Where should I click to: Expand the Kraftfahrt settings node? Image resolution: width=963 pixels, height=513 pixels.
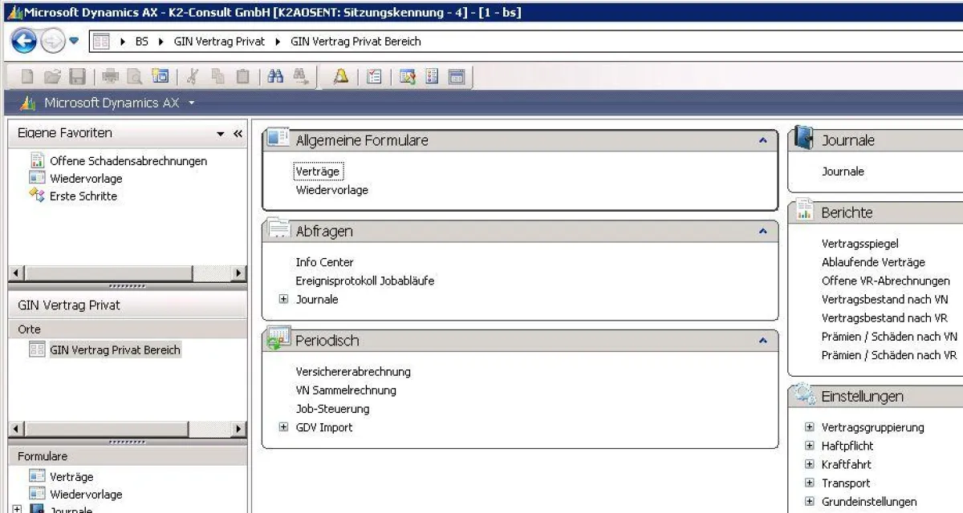[x=809, y=465]
